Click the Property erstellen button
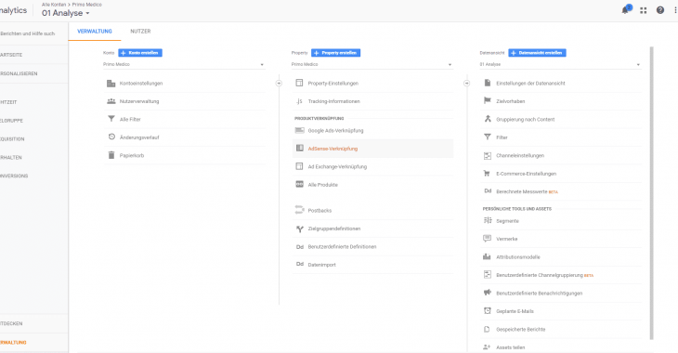This screenshot has height=353, width=678. [x=335, y=53]
